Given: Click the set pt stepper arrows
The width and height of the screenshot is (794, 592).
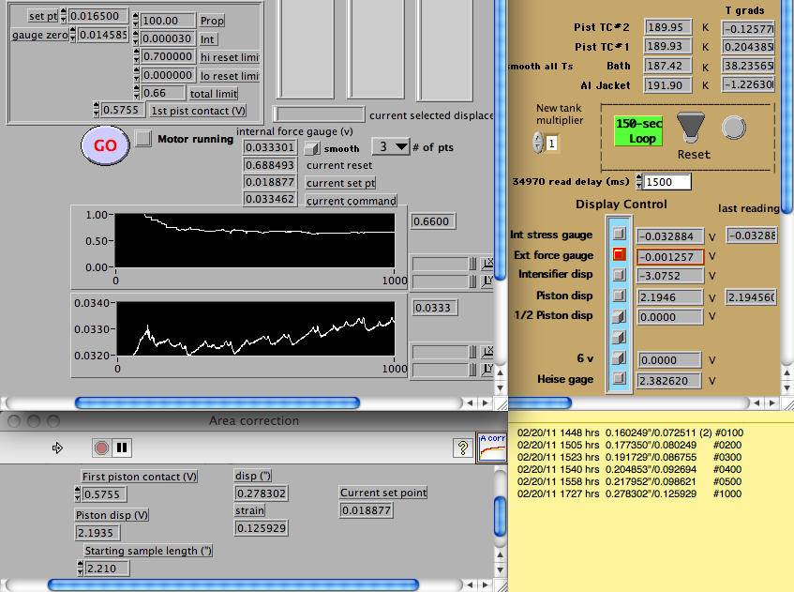Looking at the screenshot, I should coord(64,16).
